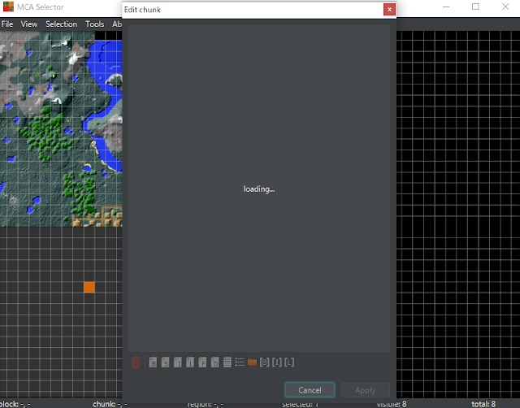
Task: Click the MCA Selector app icon
Action: point(8,7)
